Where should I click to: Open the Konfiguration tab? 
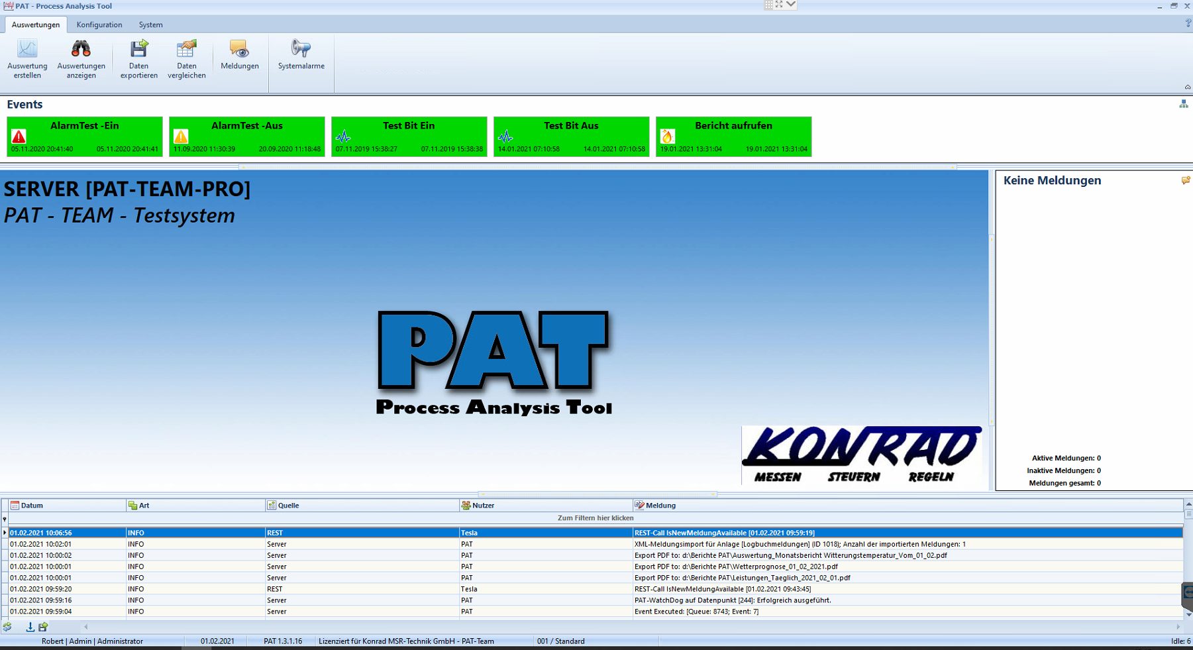[x=99, y=25]
